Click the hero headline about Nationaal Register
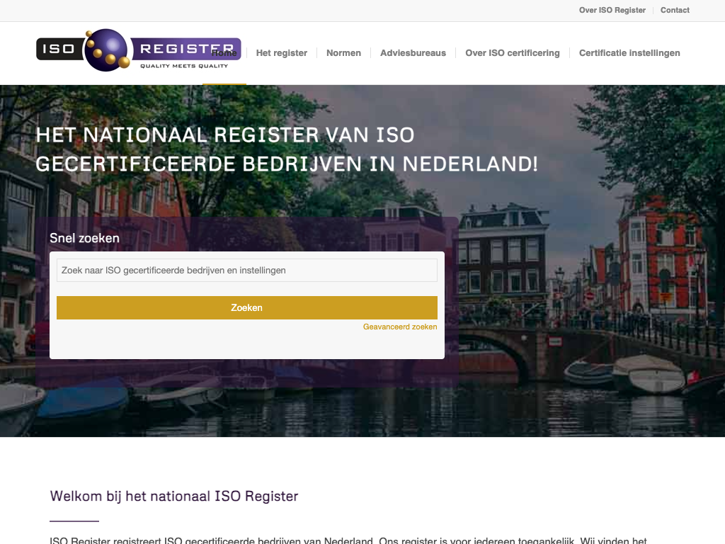 pyautogui.click(x=286, y=149)
